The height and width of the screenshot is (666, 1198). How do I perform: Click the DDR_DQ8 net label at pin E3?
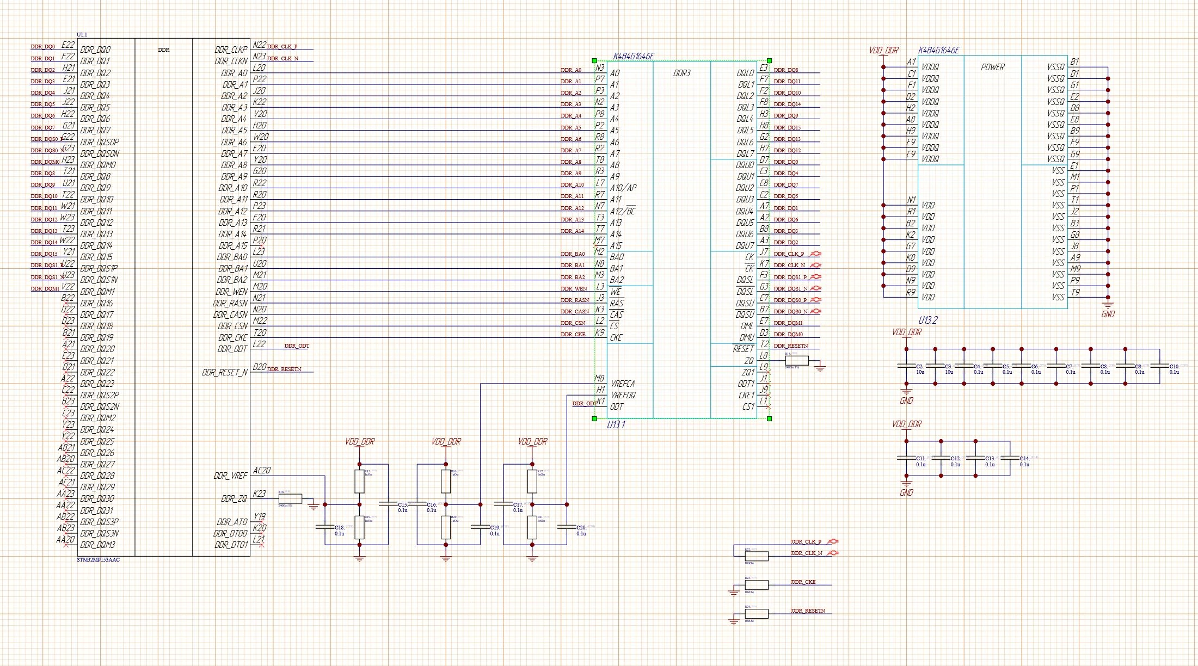pyautogui.click(x=786, y=70)
